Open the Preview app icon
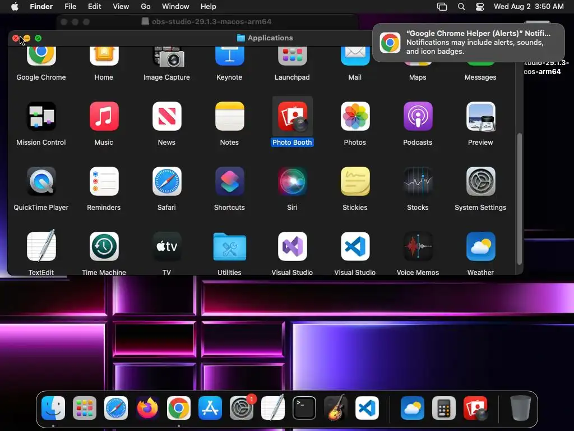This screenshot has height=431, width=574. tap(480, 116)
